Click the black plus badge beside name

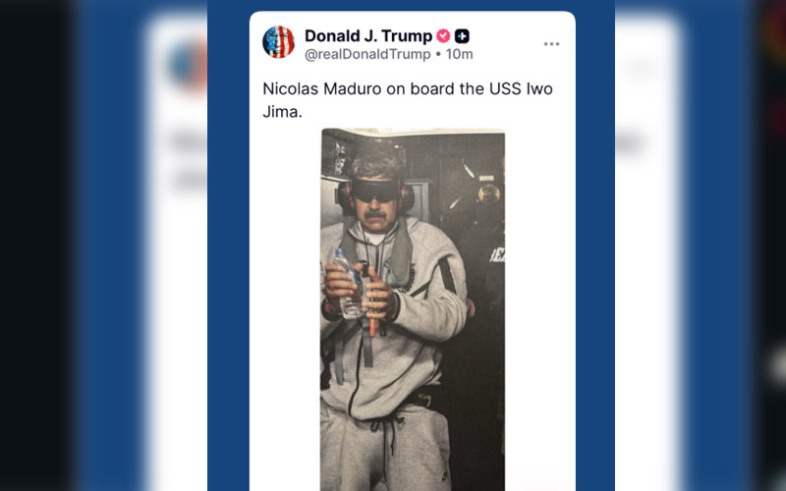(462, 36)
